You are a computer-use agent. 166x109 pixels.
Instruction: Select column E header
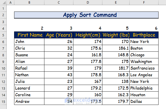pos(116,3)
